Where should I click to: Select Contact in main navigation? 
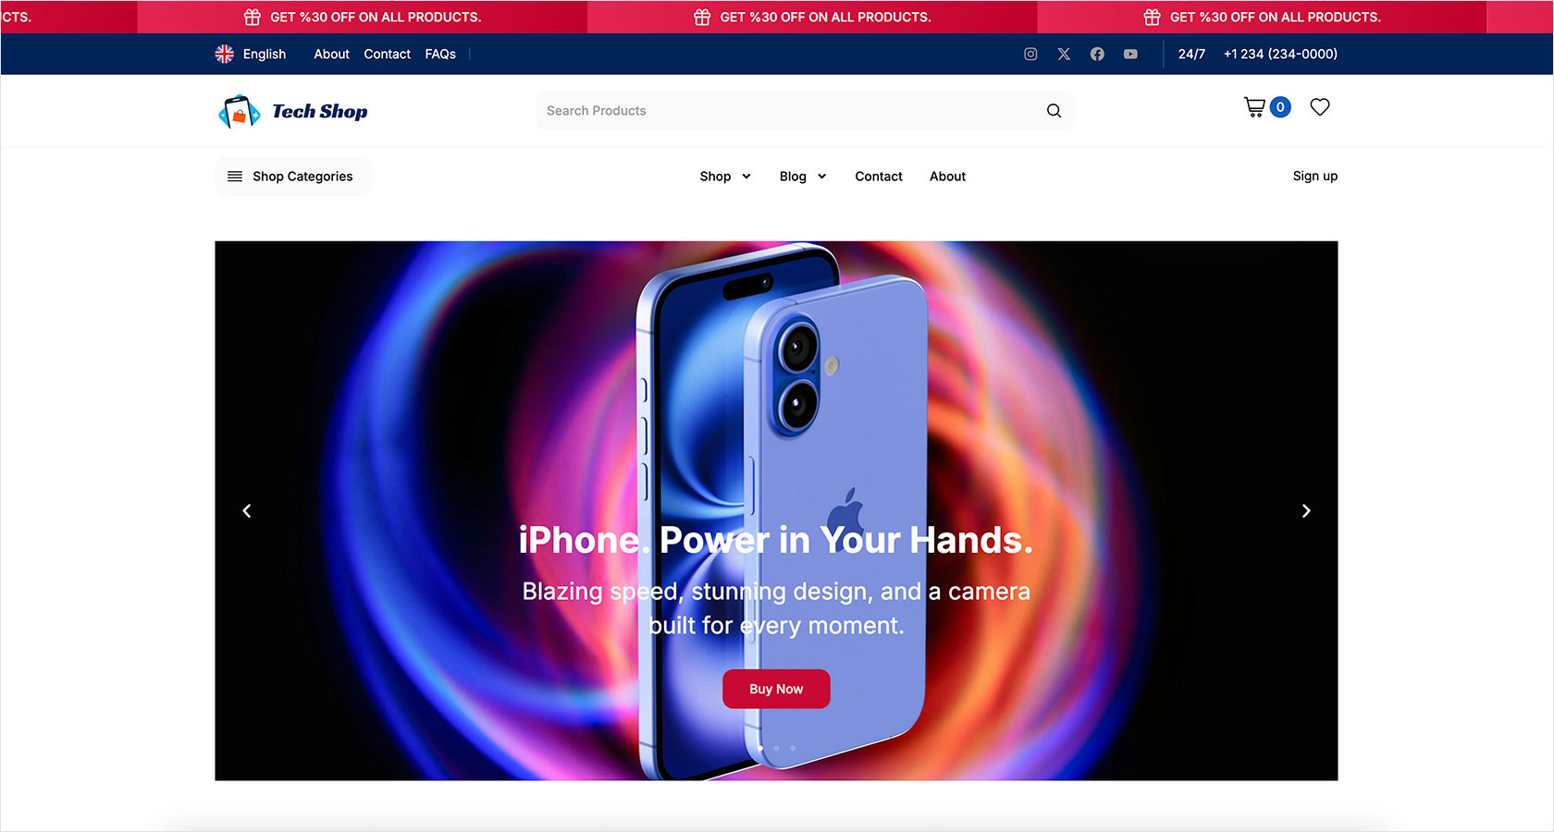click(x=879, y=177)
